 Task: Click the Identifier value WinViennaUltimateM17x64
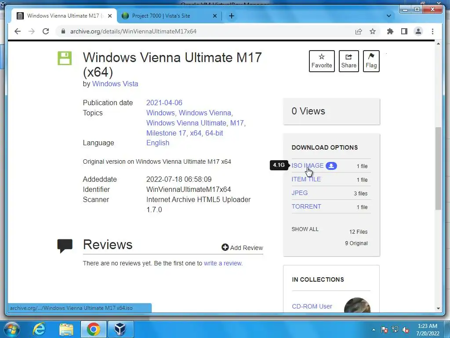[x=189, y=189]
